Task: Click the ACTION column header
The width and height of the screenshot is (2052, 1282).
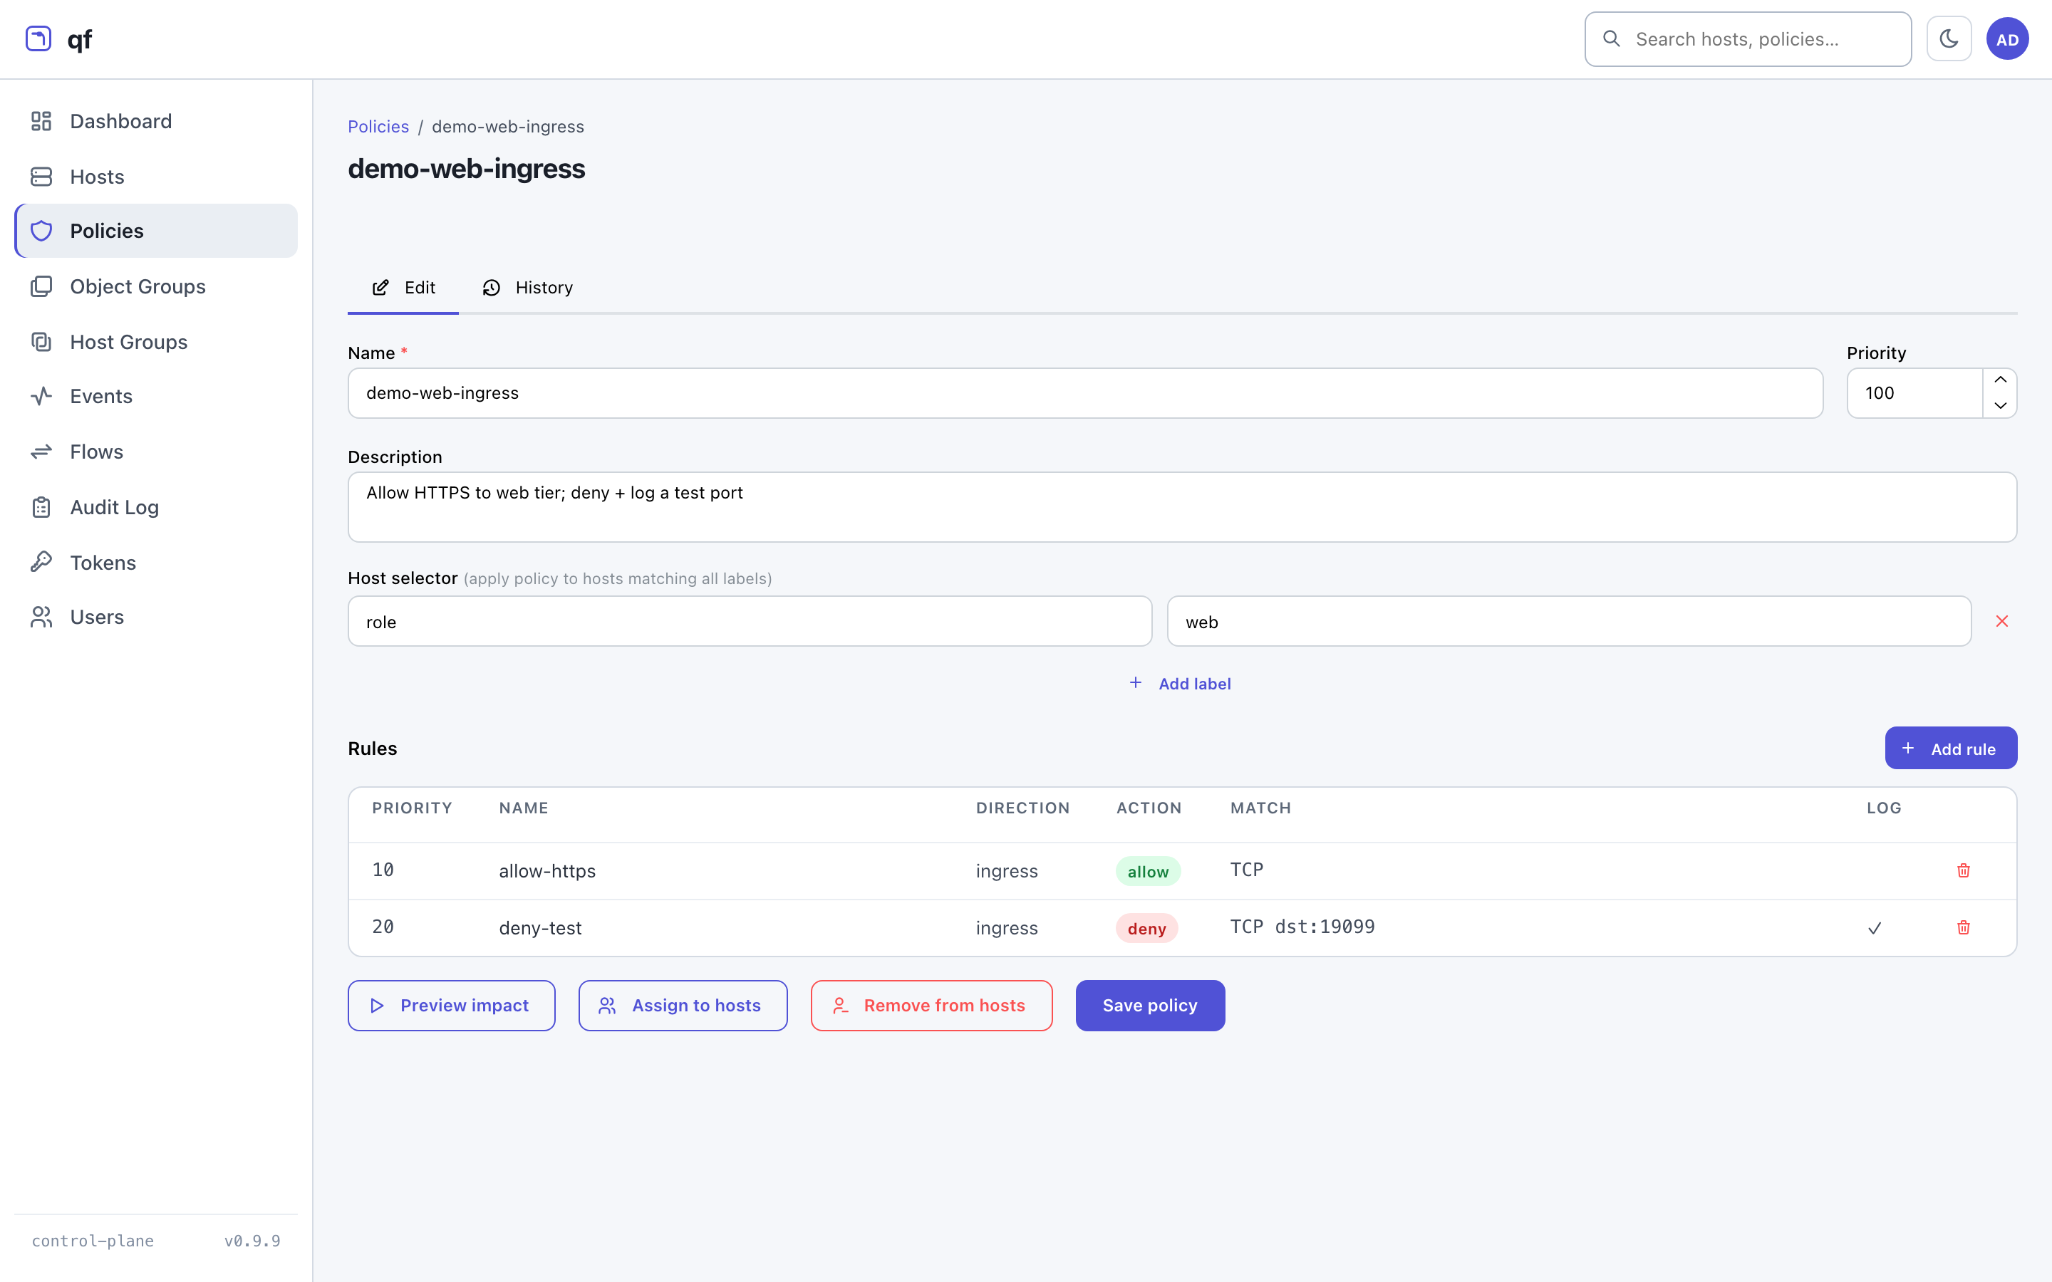Action: coord(1149,808)
